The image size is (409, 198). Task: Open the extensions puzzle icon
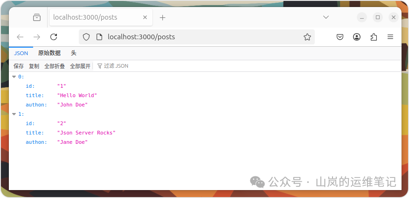pos(374,37)
